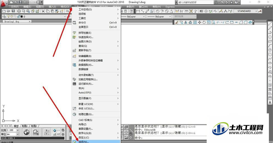This screenshot has height=143, width=273.
Task: Select the Rectangle tool in draw toolbar
Action: 270,41
